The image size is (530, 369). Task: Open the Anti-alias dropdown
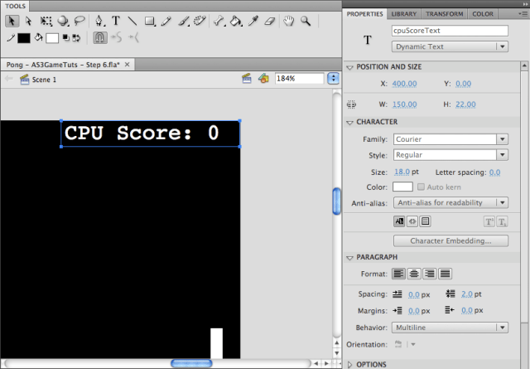click(450, 202)
